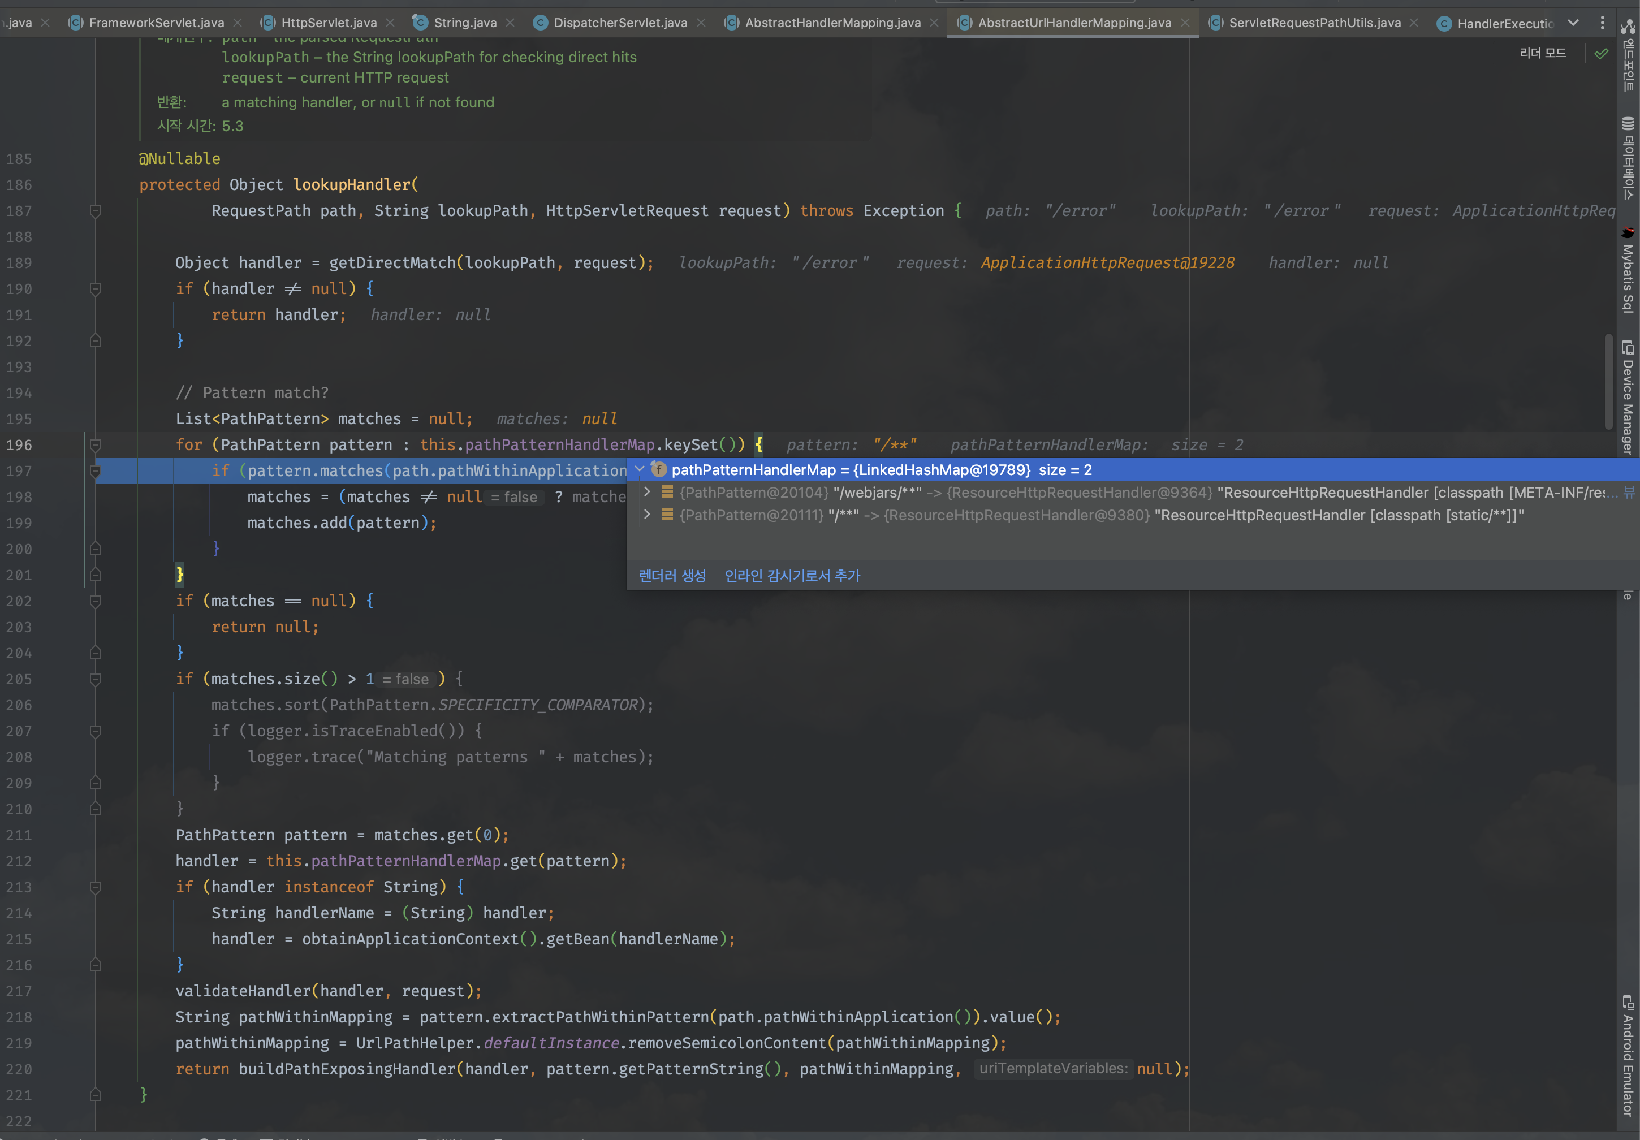Switch to the FrameworkServlet.java tab

(x=157, y=23)
